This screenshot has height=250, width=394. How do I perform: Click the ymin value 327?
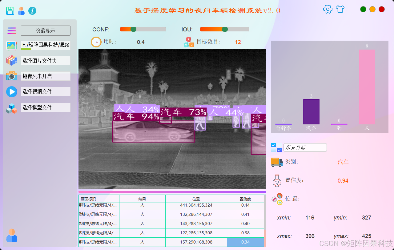coord(366,218)
